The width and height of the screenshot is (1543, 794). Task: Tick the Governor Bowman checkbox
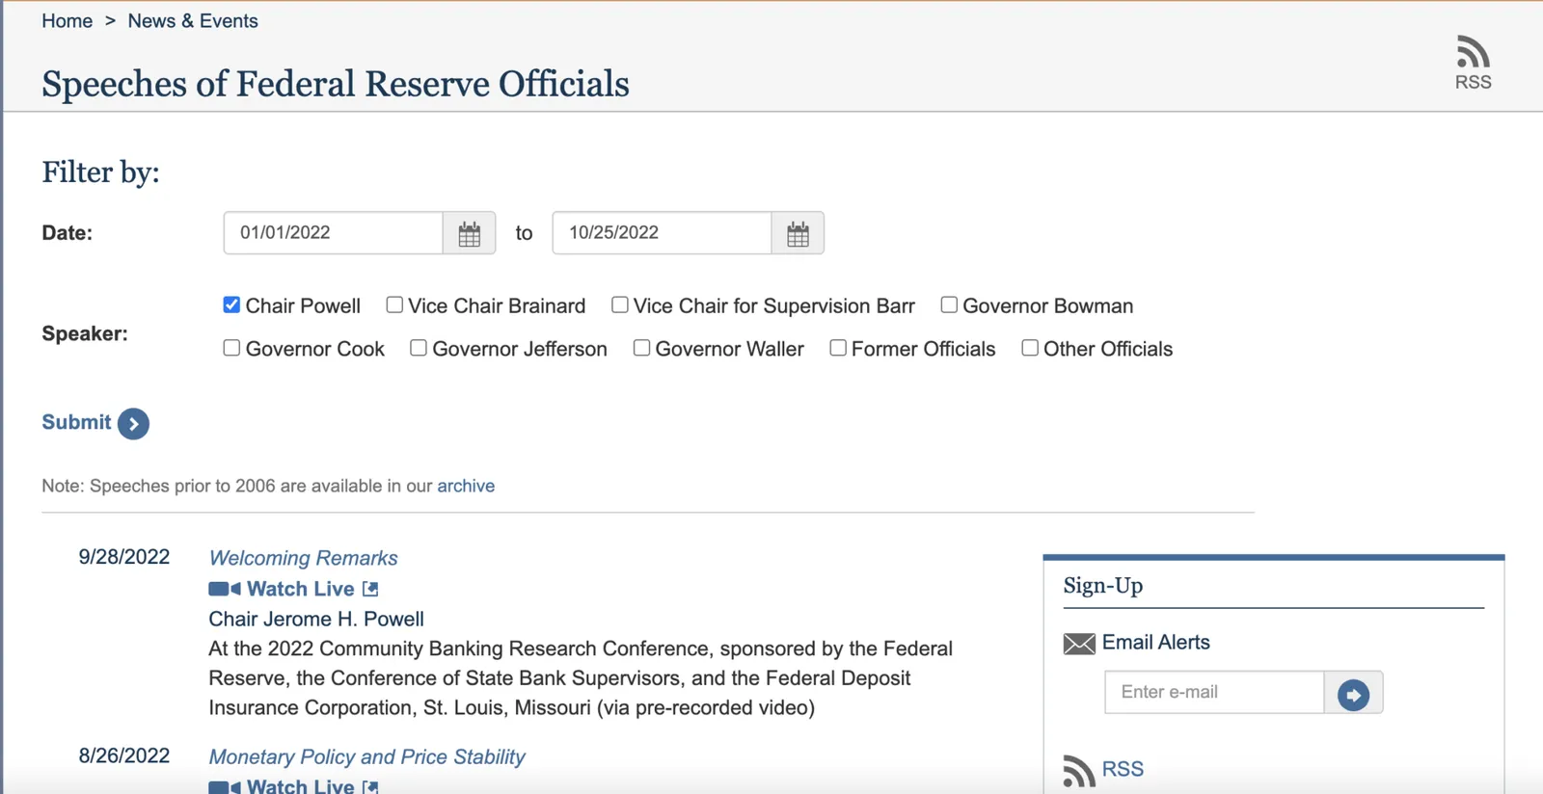949,304
